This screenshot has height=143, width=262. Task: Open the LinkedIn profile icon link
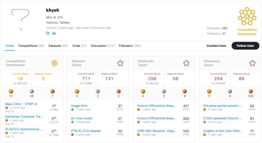[54, 33]
